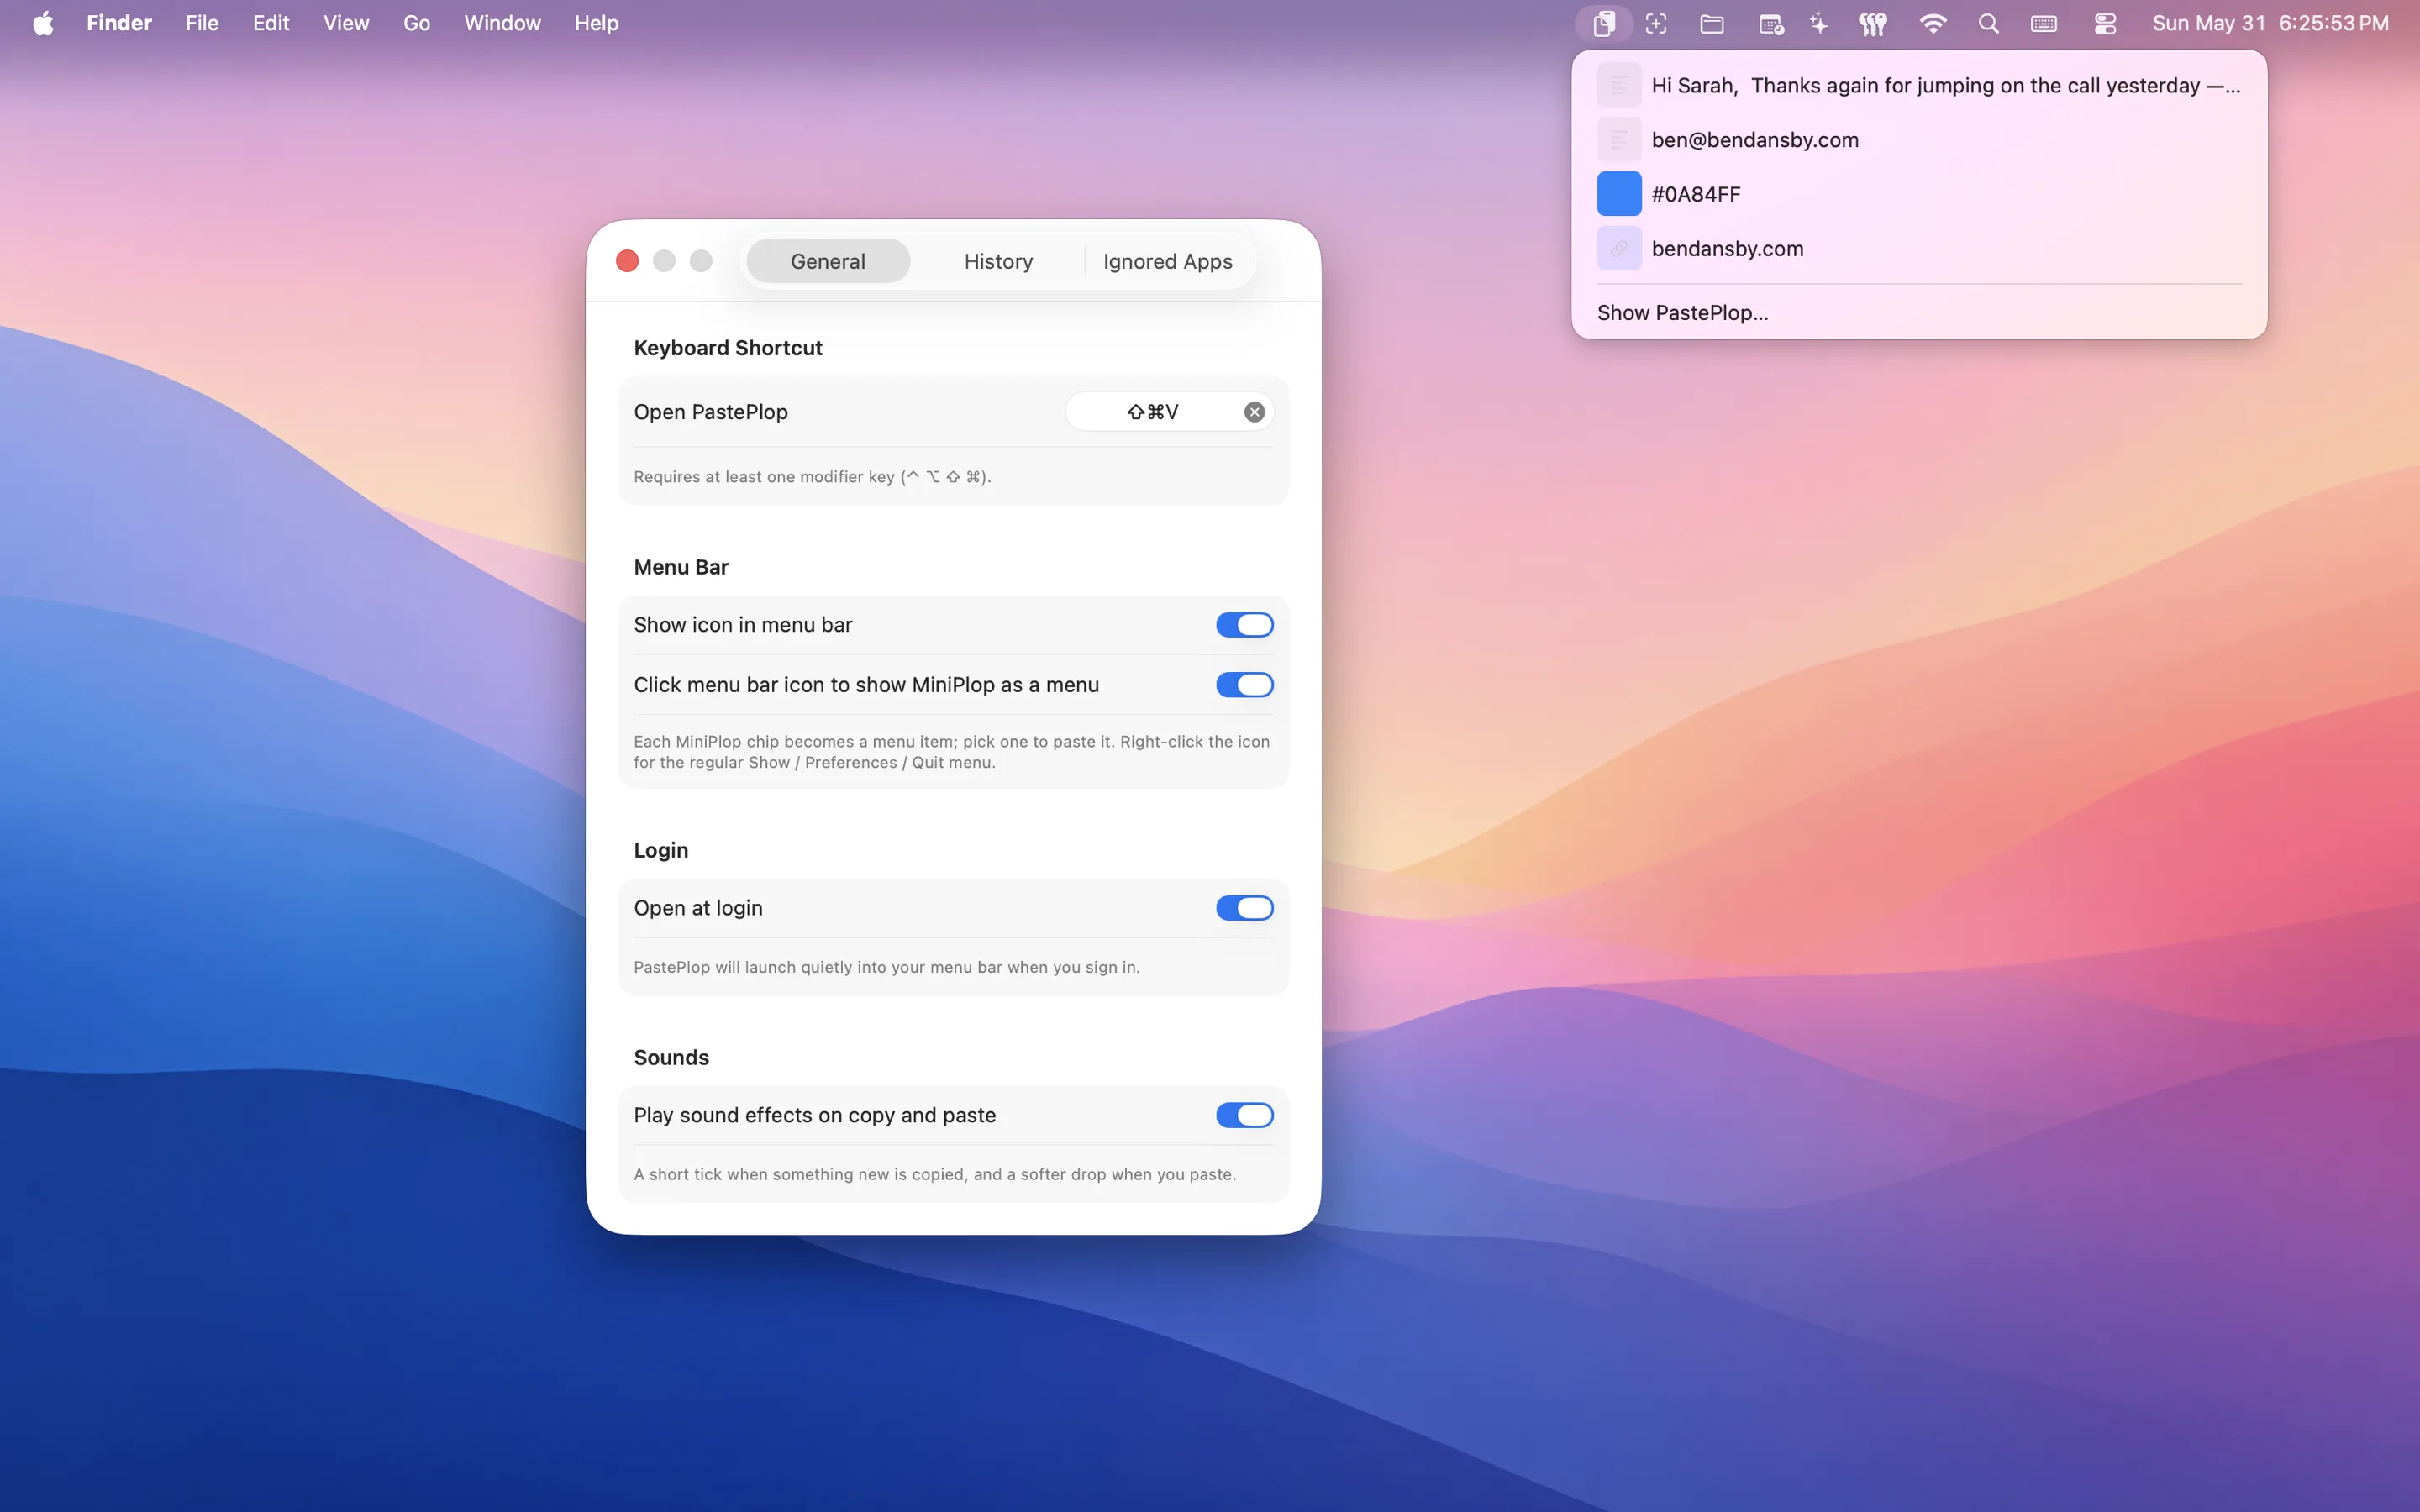Screen dimensions: 2420x1512
Task: Click the date and time in menu bar
Action: 2270,23
